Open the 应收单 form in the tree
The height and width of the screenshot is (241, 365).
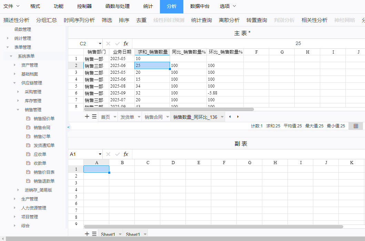coord(40,154)
